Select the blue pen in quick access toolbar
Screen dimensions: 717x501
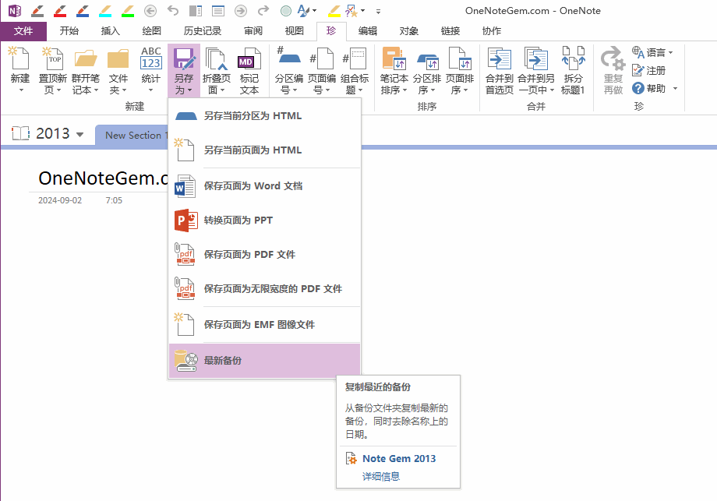[x=83, y=11]
